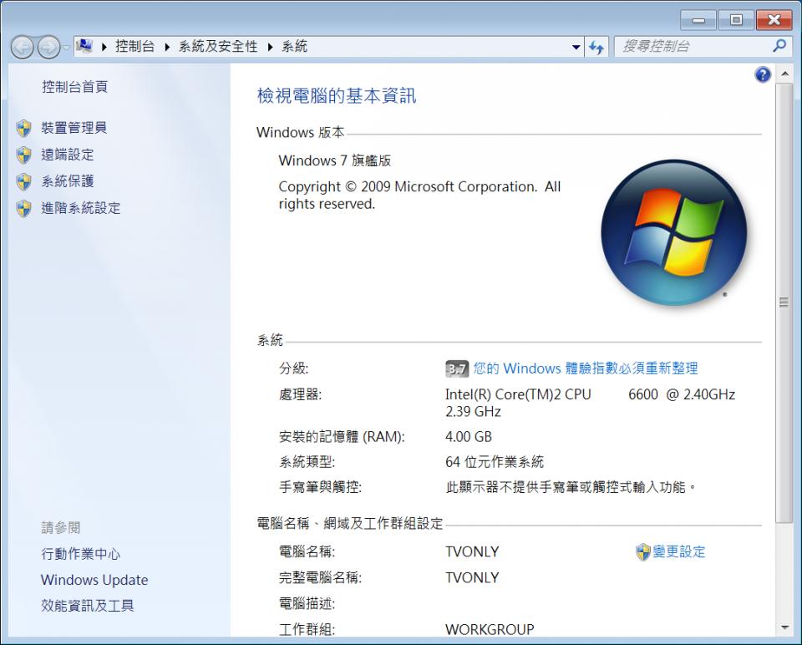The width and height of the screenshot is (802, 645).
Task: Select 系統及安全性 in the address breadcrumb
Action: (x=218, y=47)
